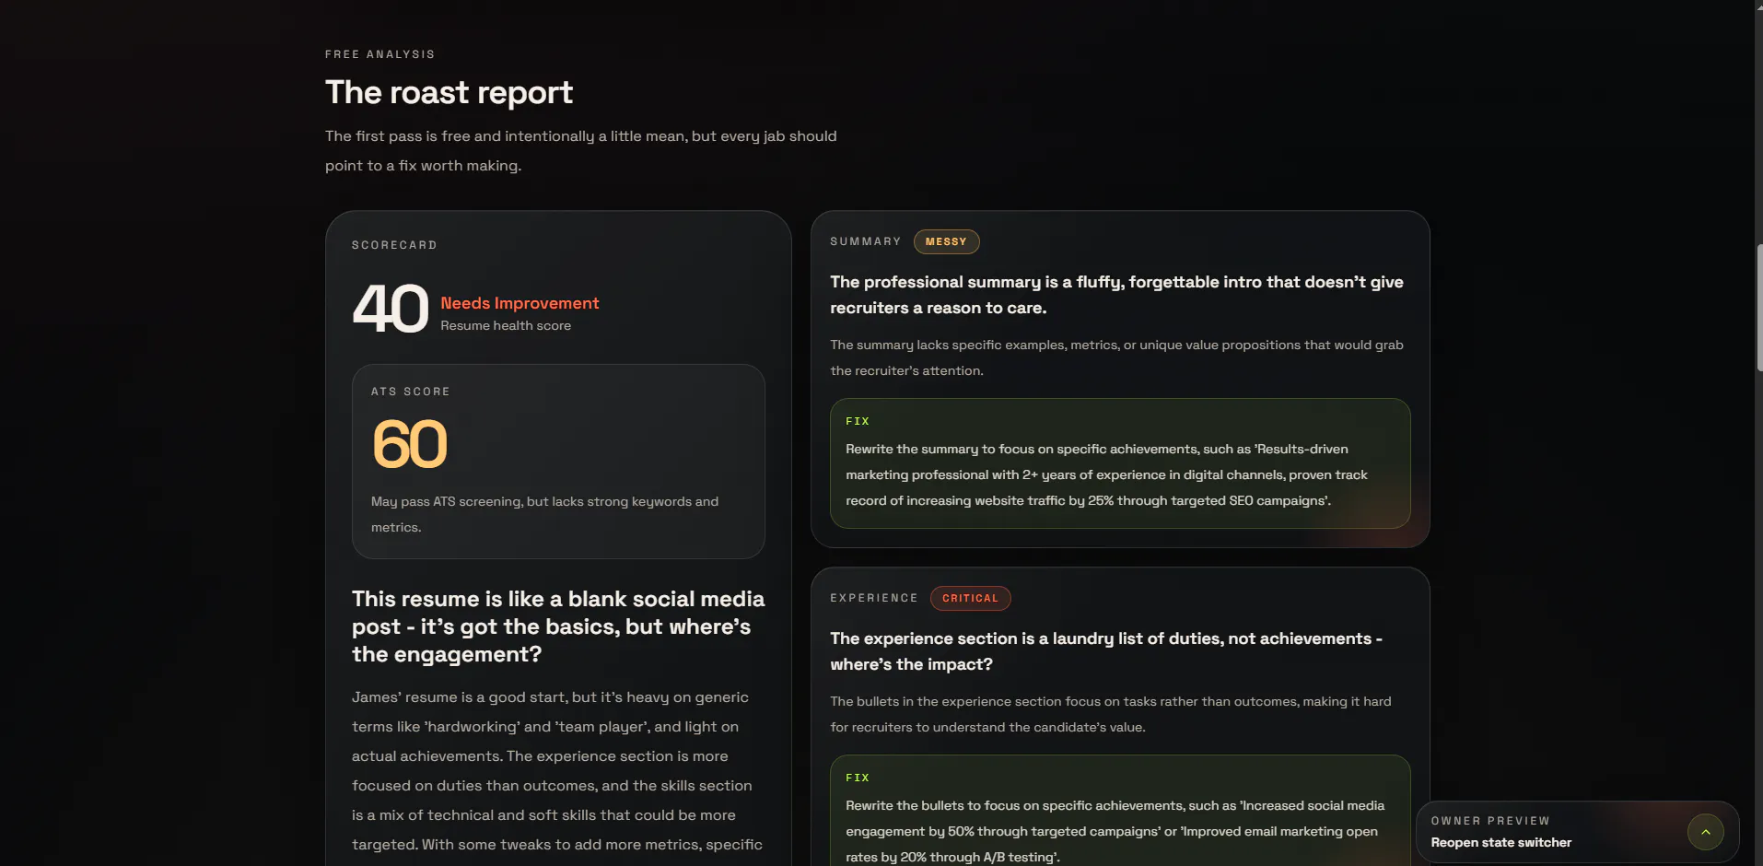Click 'The bullets in the experience section' paragraph
This screenshot has height=866, width=1763.
(1111, 714)
